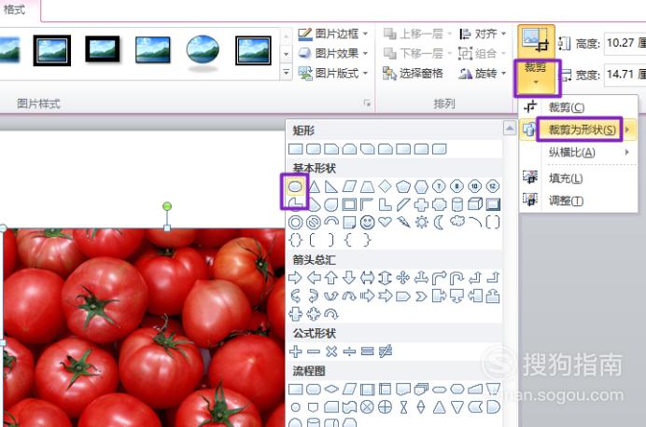This screenshot has width=646, height=427.
Task: Select the Parallelogram in Basic Shapes
Action: point(349,186)
